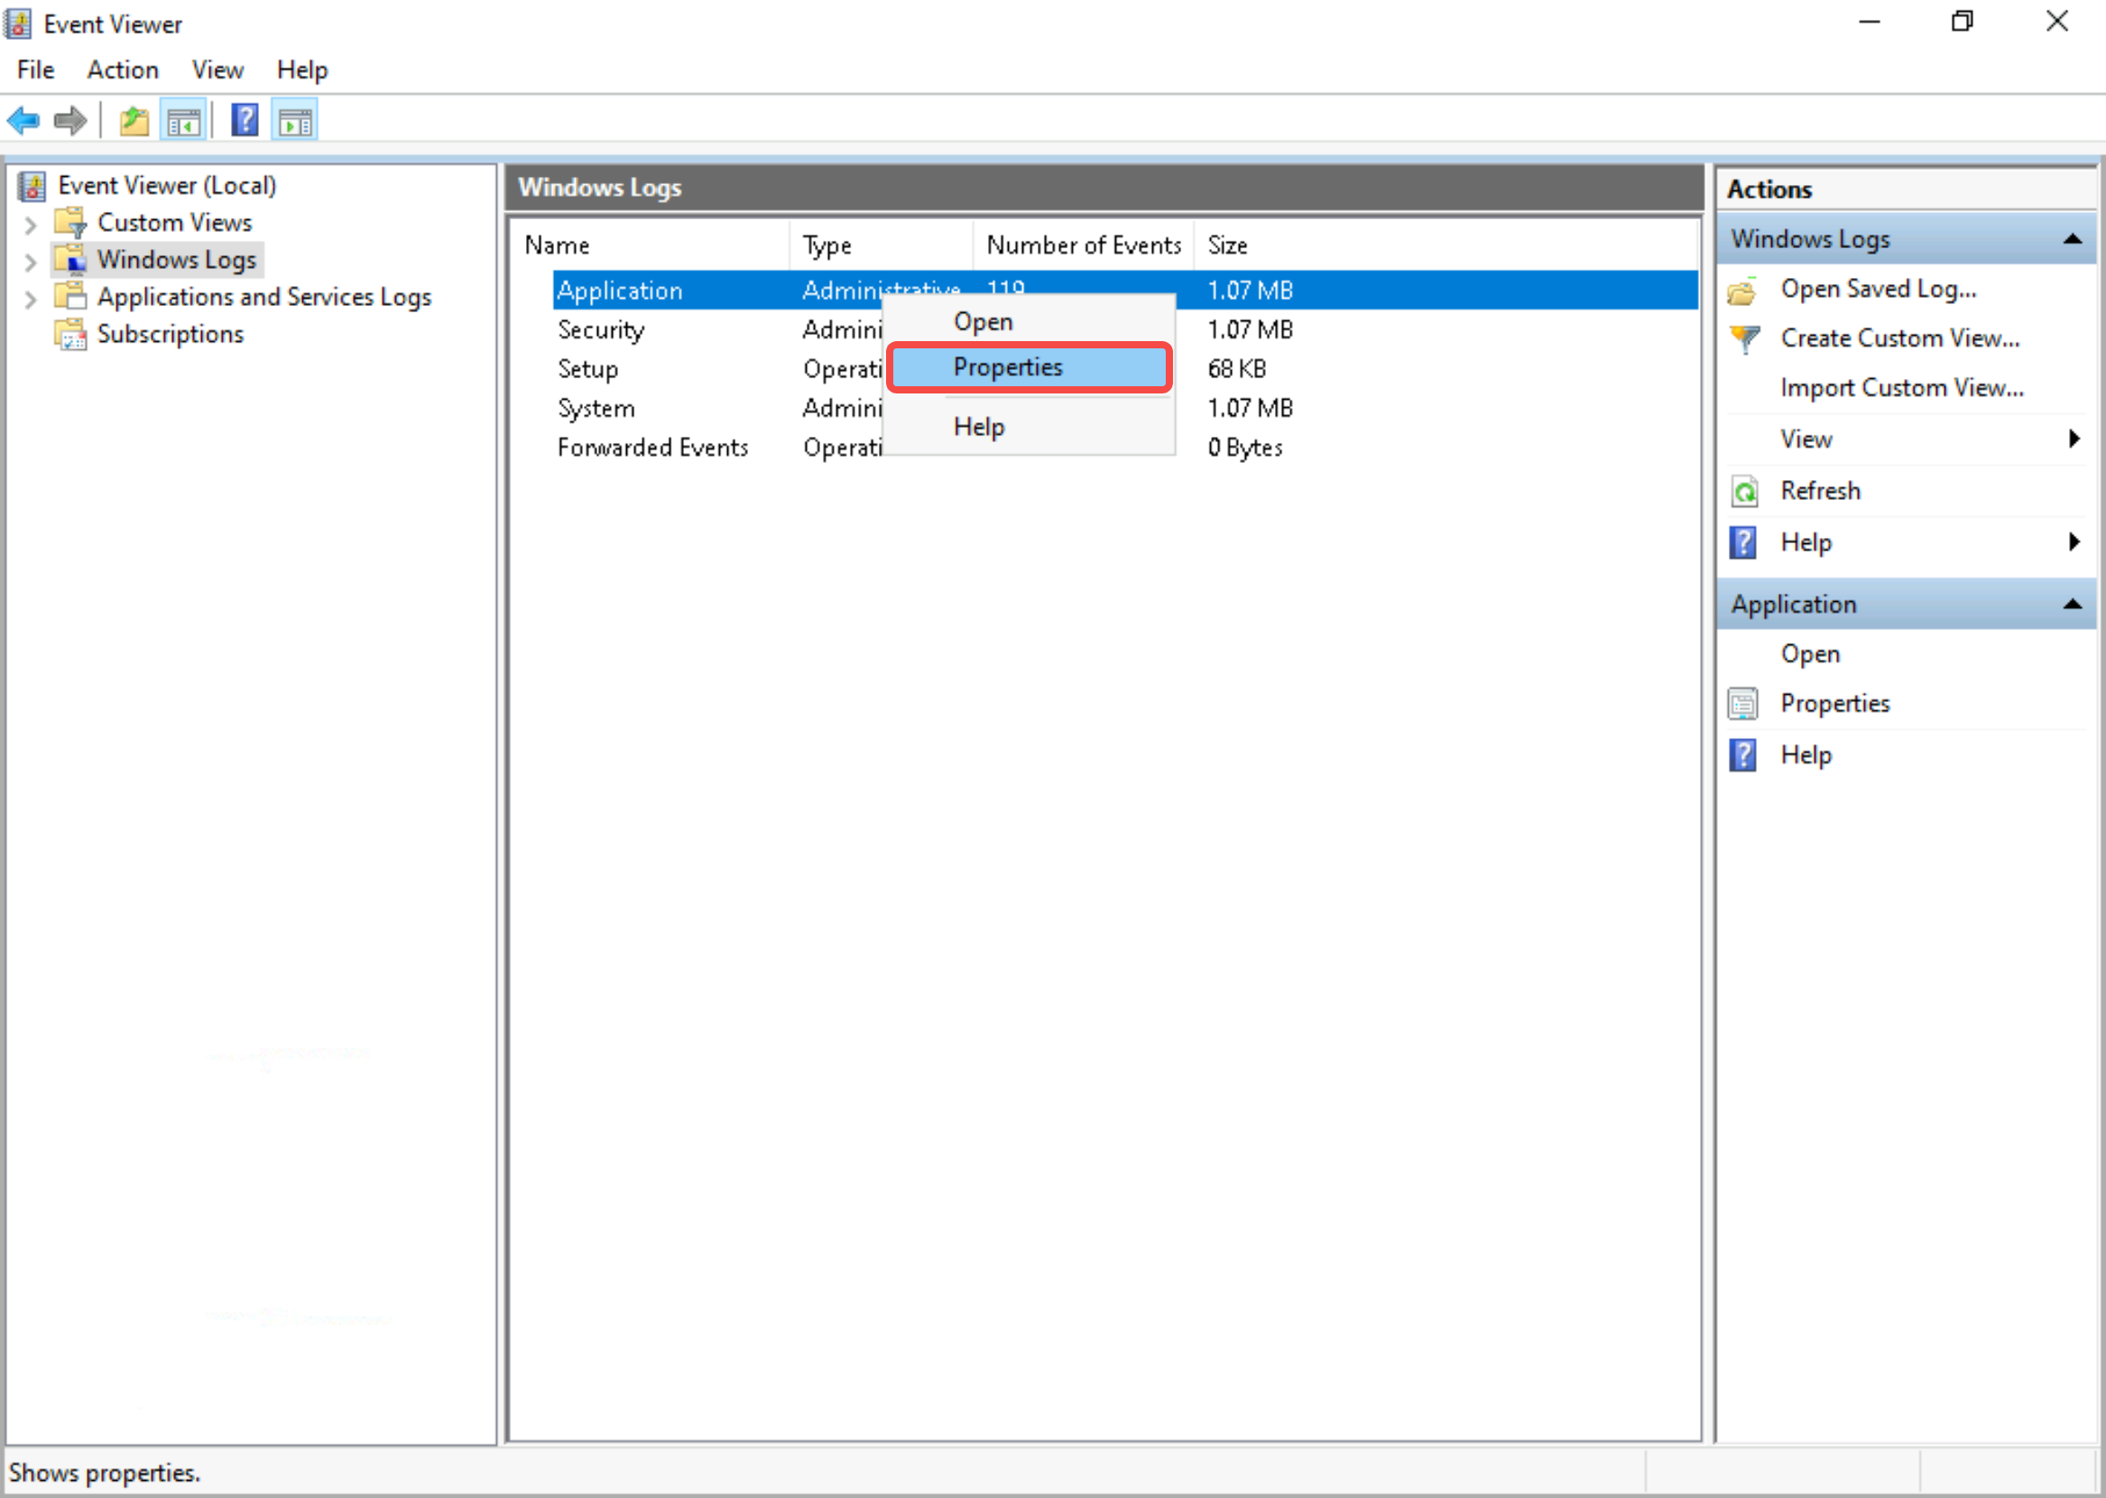Click Import Custom View... action link
This screenshot has width=2106, height=1498.
(1902, 388)
